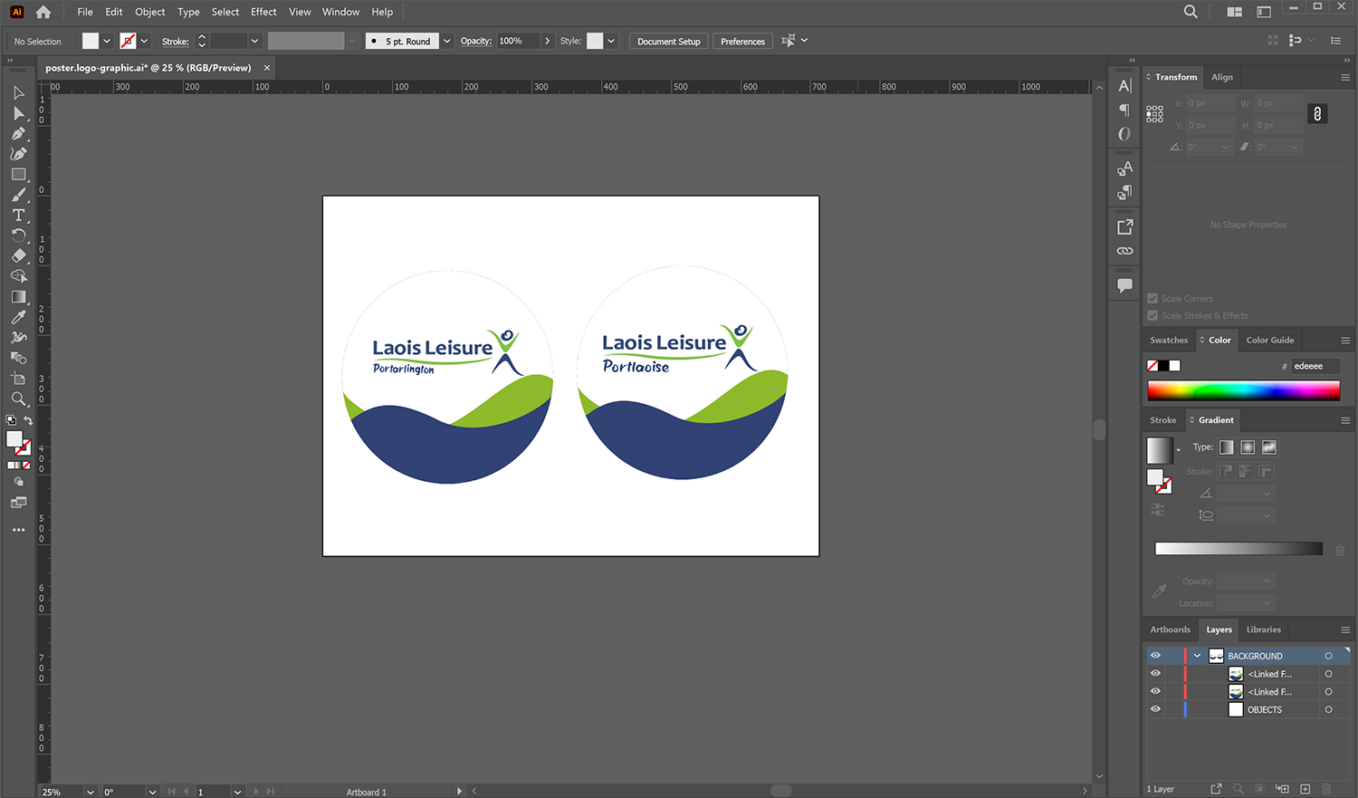Hide the BACKGROUND layer visibility eye
Image resolution: width=1358 pixels, height=798 pixels.
tap(1155, 656)
